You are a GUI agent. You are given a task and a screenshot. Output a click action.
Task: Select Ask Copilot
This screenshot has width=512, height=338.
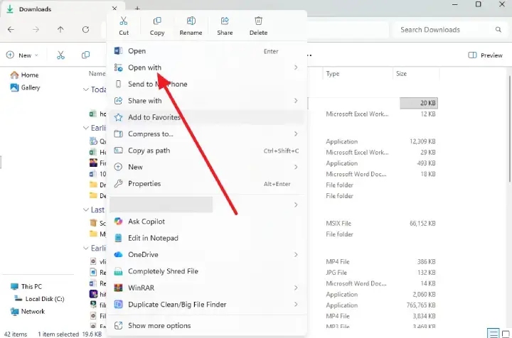click(x=208, y=222)
